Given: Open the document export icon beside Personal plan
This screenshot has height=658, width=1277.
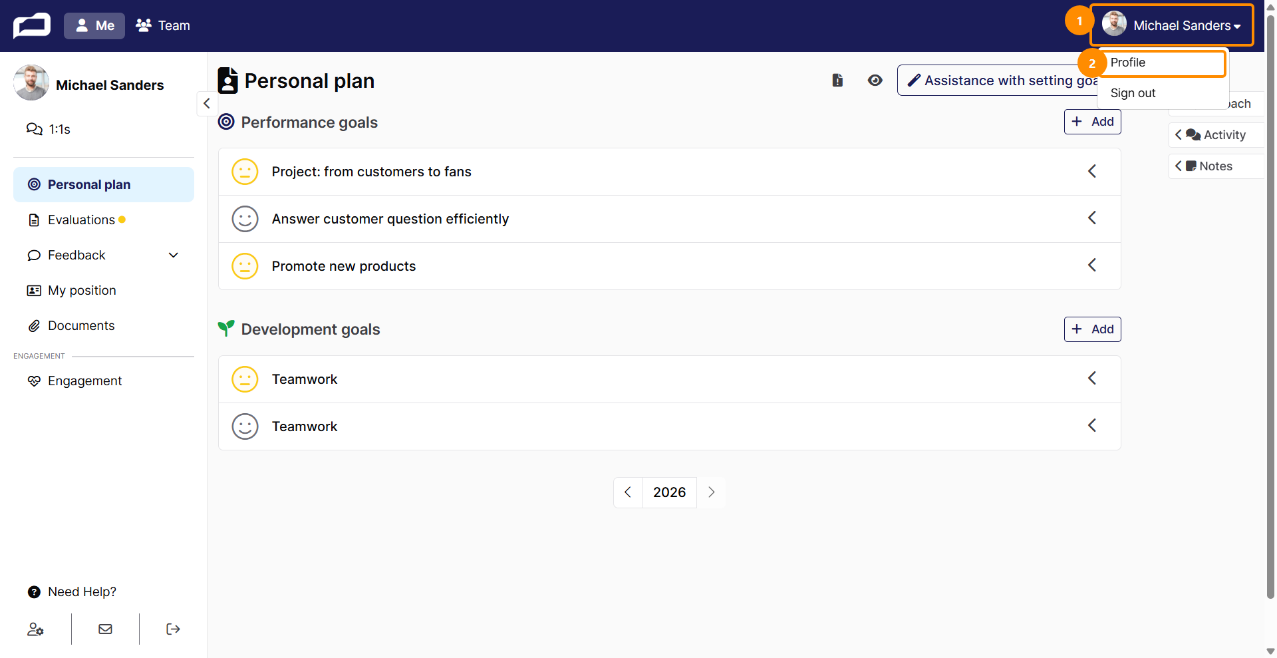Looking at the screenshot, I should pyautogui.click(x=837, y=81).
